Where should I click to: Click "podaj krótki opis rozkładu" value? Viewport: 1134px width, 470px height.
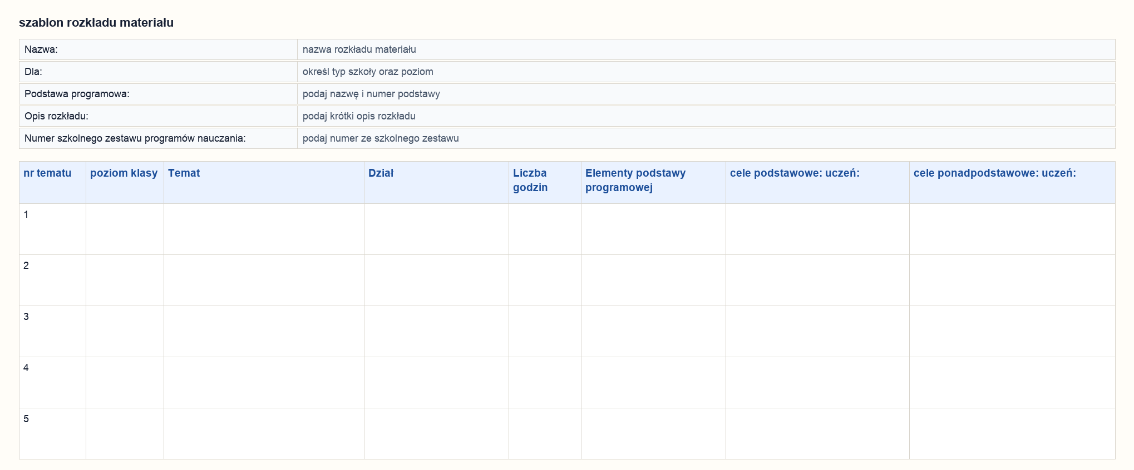(x=359, y=116)
